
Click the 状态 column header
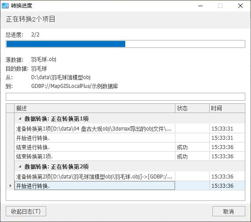click(x=192, y=108)
